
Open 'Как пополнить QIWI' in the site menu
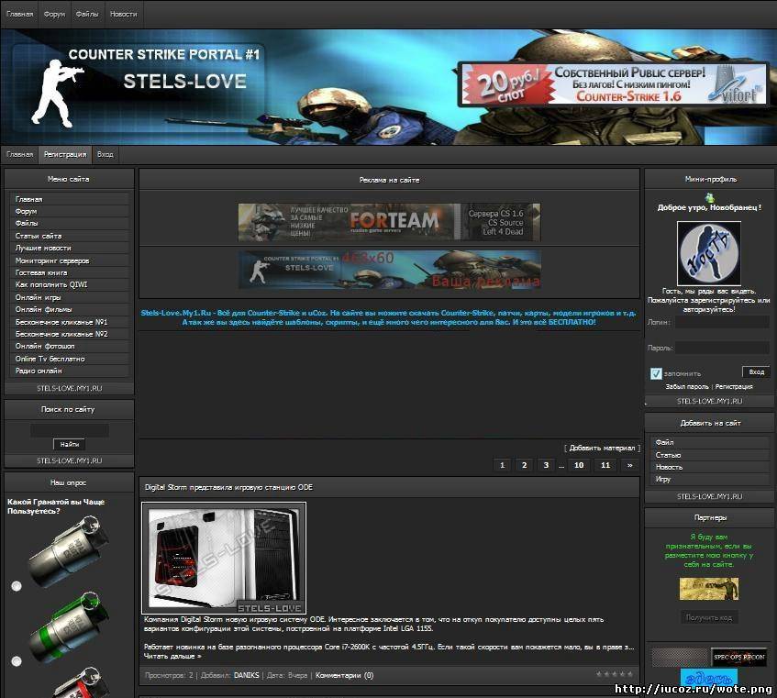pos(70,285)
